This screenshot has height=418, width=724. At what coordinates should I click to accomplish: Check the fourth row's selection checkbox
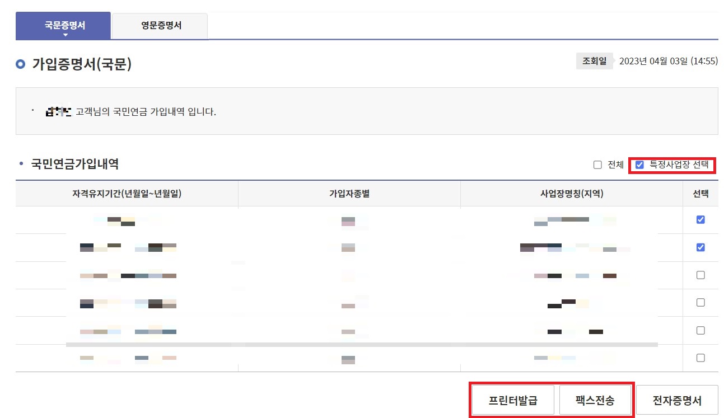coord(700,302)
